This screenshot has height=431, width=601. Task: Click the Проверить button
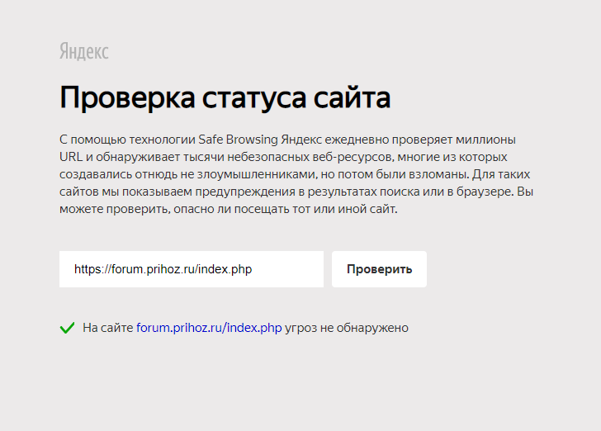tap(379, 269)
